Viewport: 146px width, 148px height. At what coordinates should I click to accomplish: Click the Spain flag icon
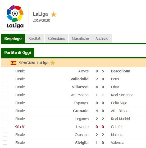[x=13, y=63]
